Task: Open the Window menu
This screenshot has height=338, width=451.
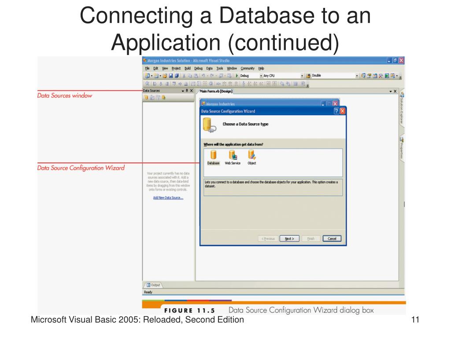Action: [x=232, y=68]
